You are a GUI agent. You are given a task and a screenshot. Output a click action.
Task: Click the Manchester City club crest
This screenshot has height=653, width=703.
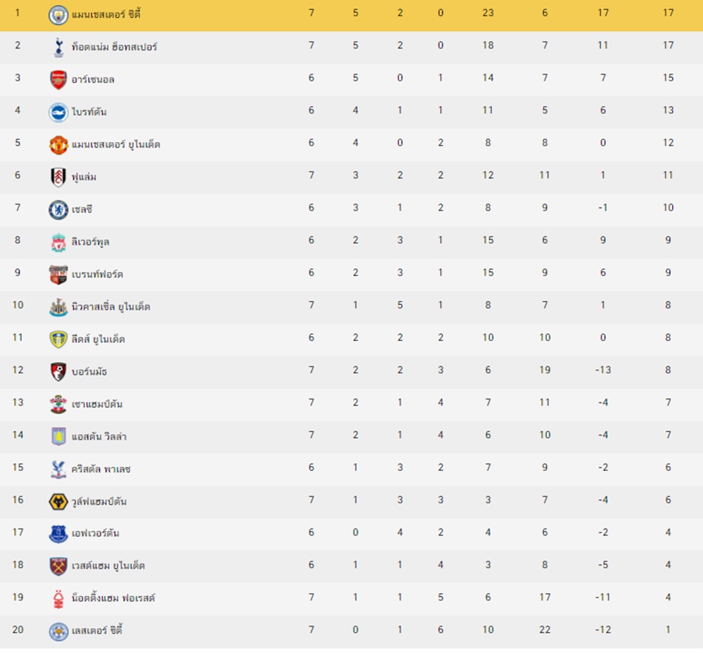(58, 15)
